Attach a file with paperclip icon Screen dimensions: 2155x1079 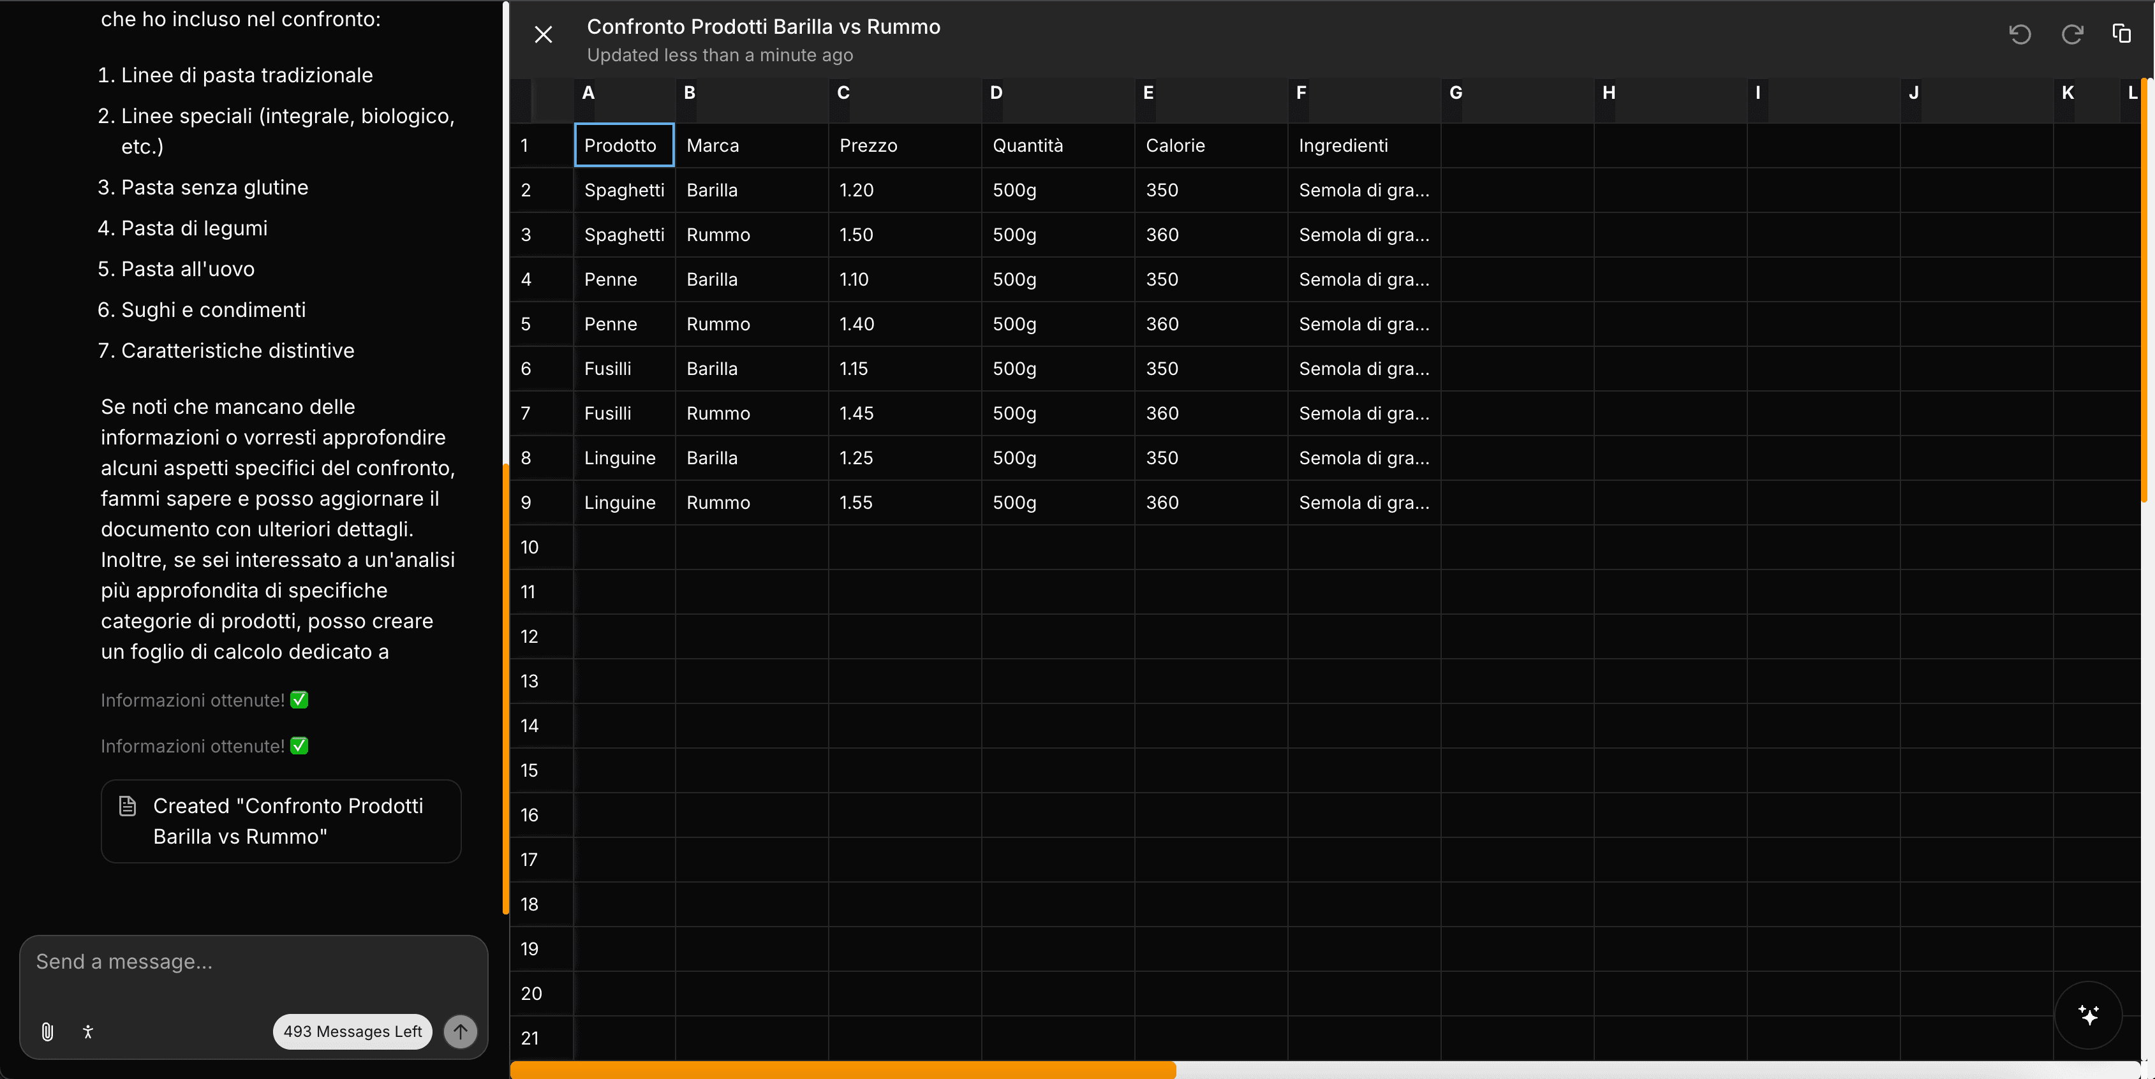pos(48,1031)
